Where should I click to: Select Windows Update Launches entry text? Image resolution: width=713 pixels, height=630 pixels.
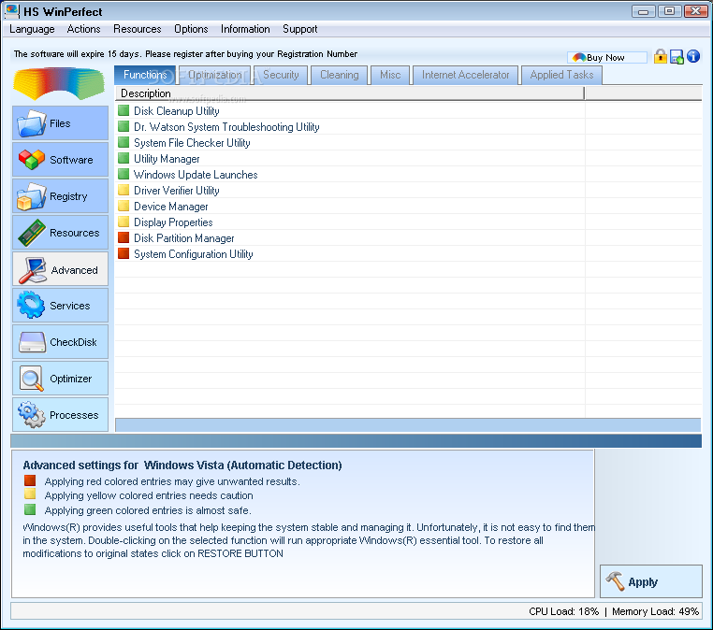[x=196, y=175]
